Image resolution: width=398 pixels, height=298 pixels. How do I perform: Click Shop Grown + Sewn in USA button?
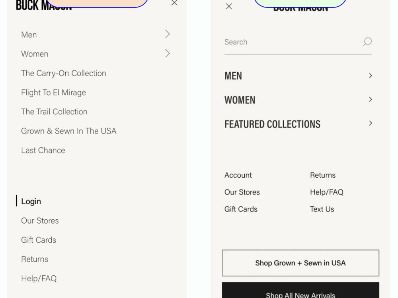tap(300, 263)
